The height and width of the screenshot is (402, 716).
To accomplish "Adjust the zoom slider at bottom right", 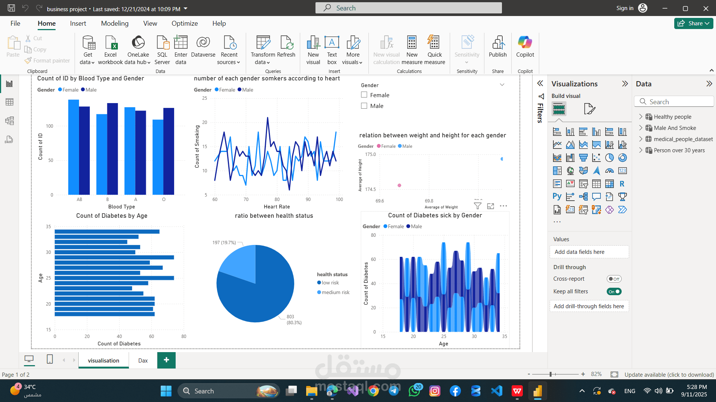I will pos(551,374).
